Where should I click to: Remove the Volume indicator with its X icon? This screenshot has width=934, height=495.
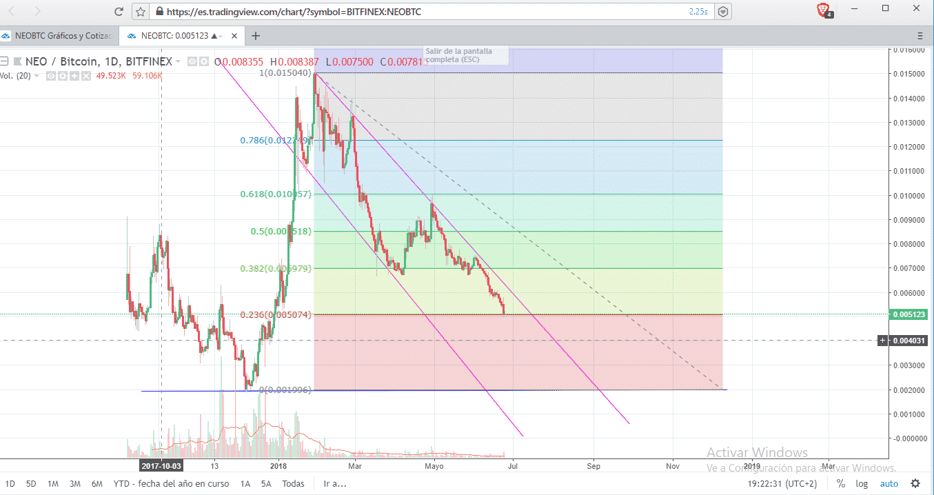pos(85,75)
